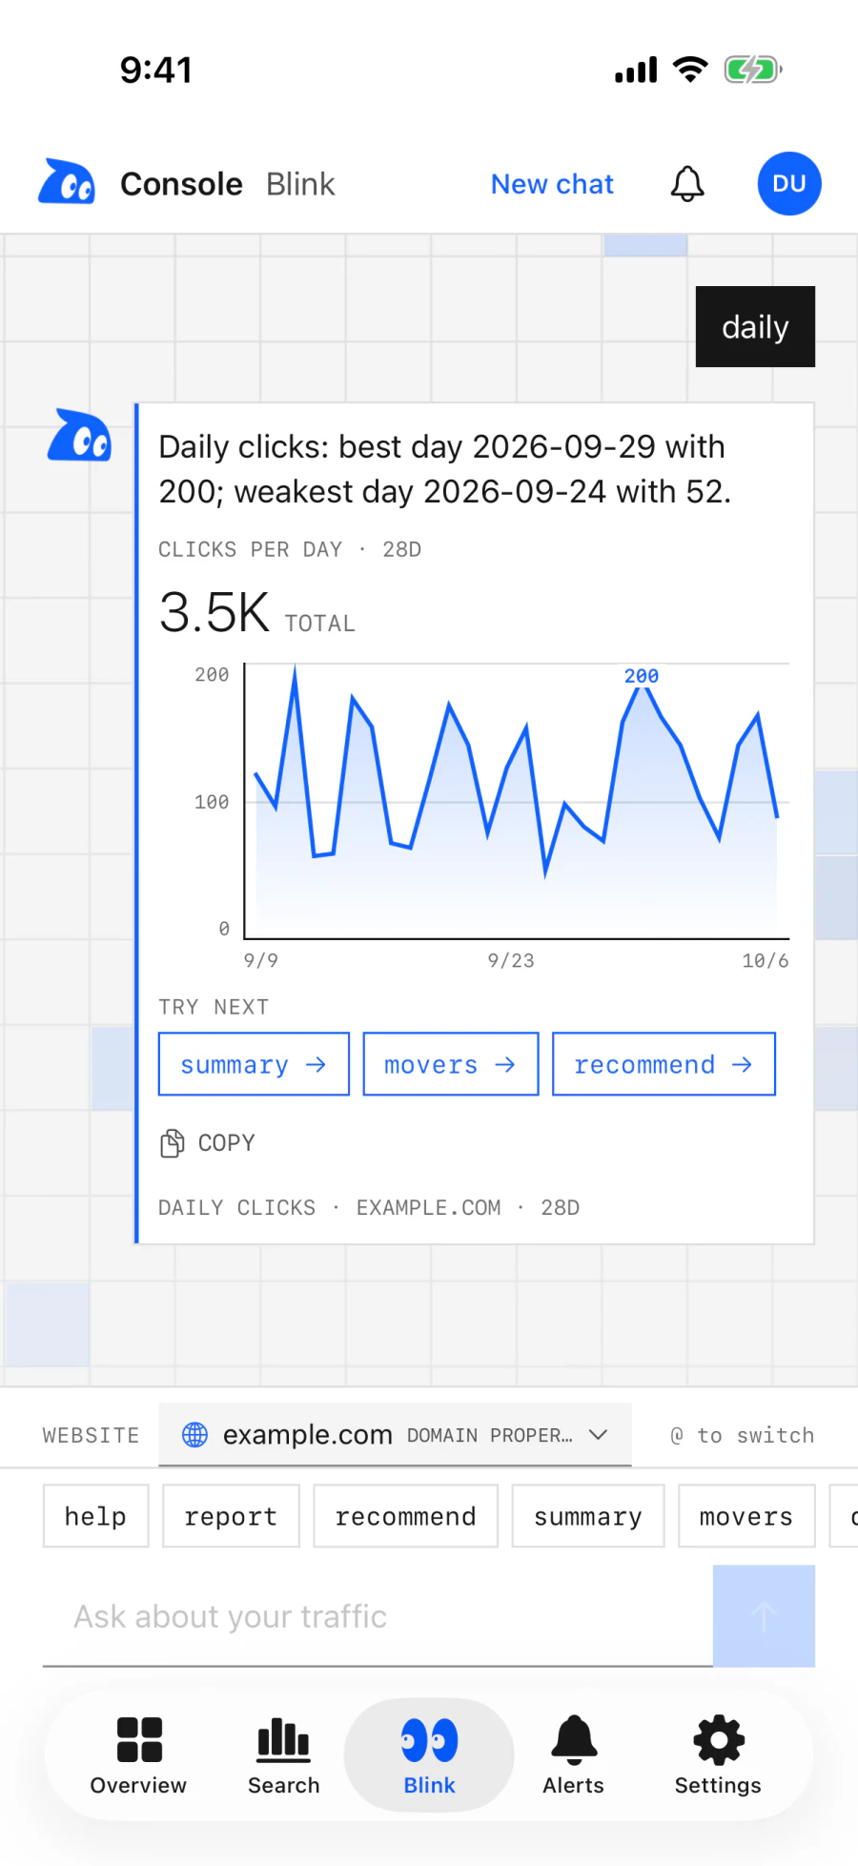
Task: Tap the 200 peak label on chart
Action: [642, 676]
